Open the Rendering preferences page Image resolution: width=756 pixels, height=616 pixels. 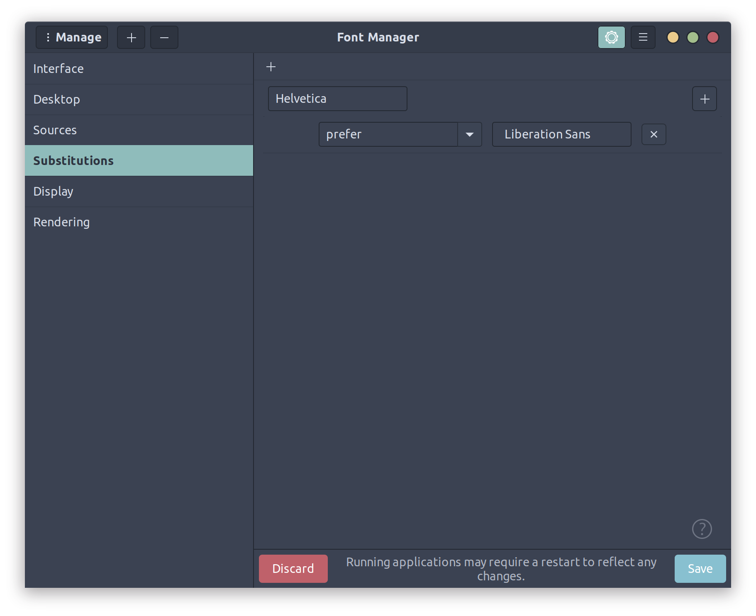pyautogui.click(x=139, y=222)
